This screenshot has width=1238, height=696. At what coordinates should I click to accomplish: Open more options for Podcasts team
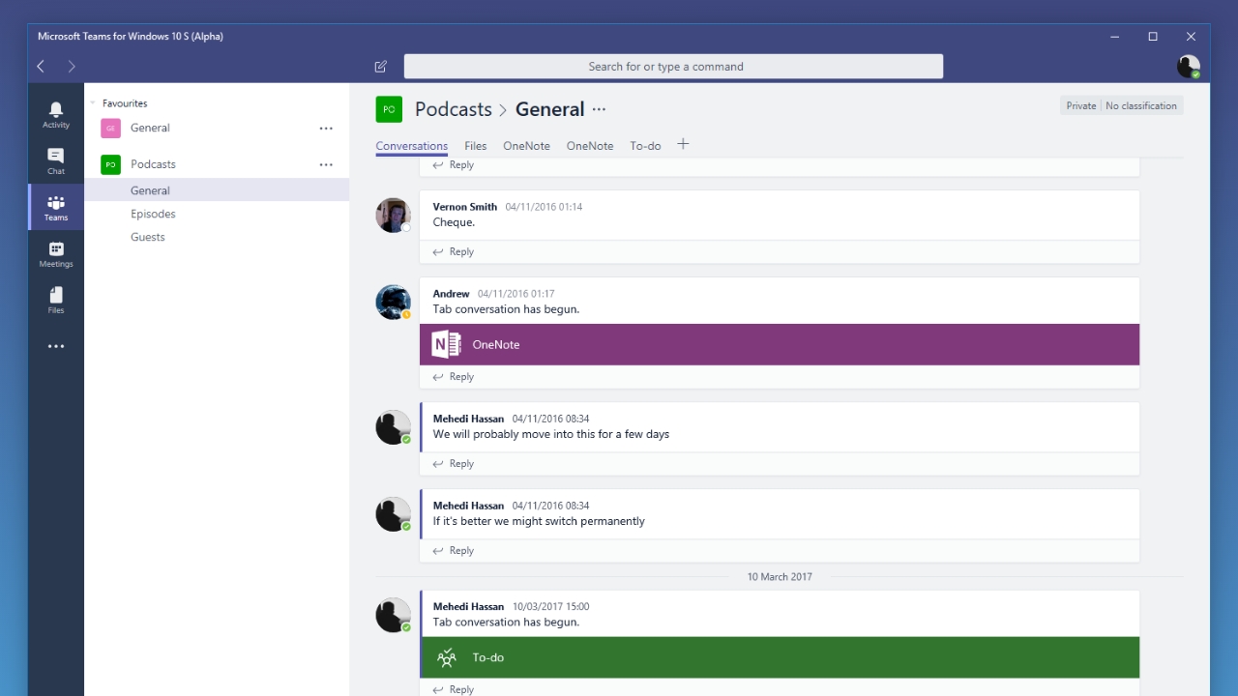tap(326, 164)
